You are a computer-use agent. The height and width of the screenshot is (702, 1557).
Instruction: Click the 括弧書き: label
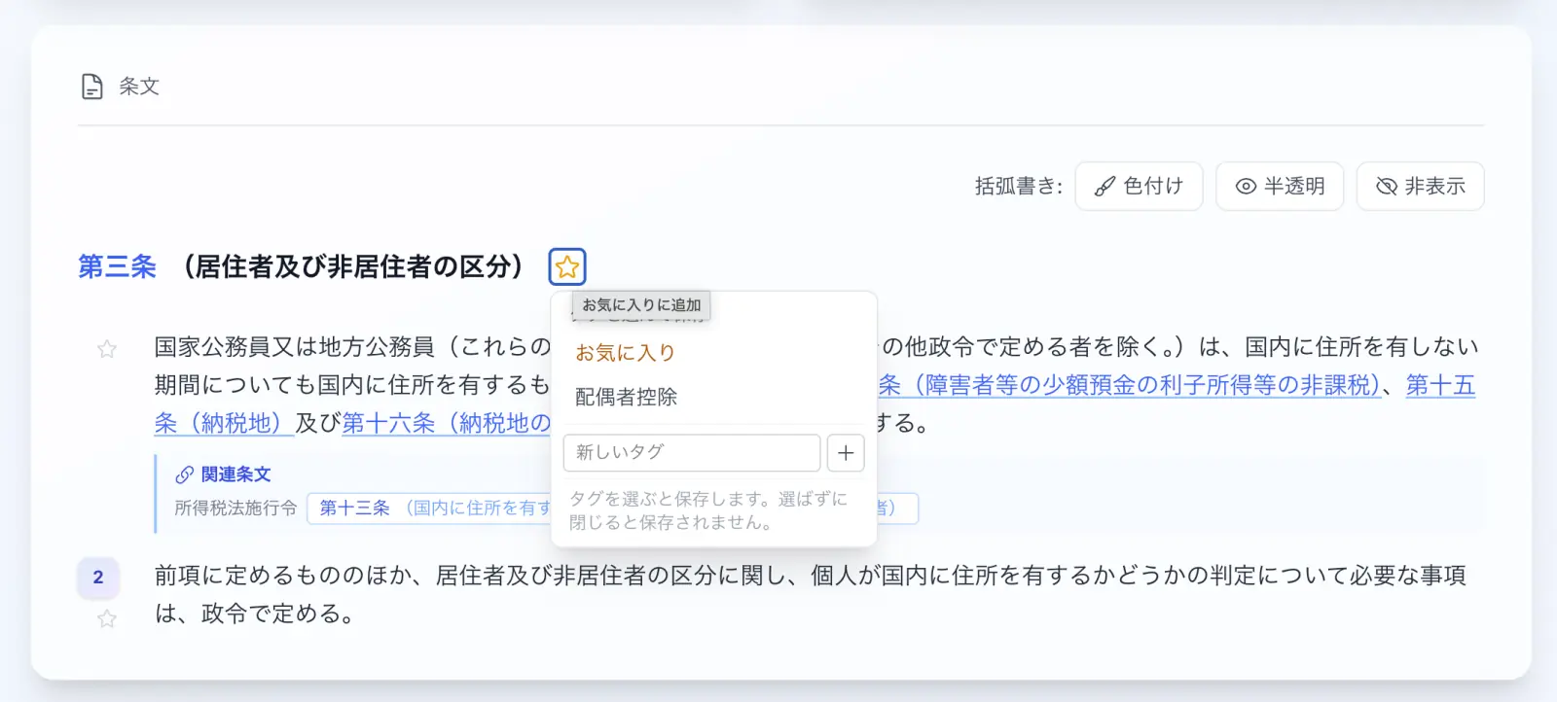[1019, 186]
